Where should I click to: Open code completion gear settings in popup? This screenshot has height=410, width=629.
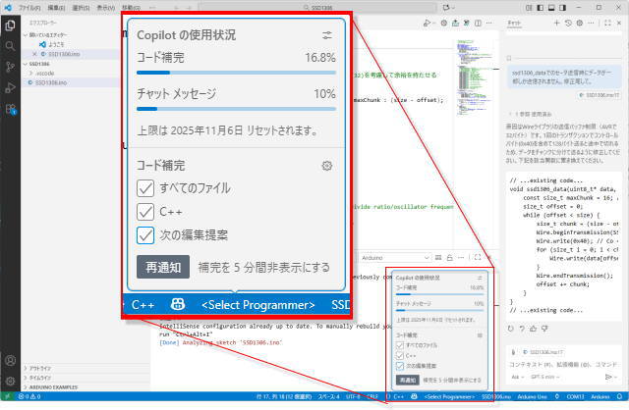[x=326, y=166]
